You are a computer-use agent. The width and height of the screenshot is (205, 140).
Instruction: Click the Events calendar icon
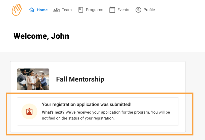click(112, 10)
